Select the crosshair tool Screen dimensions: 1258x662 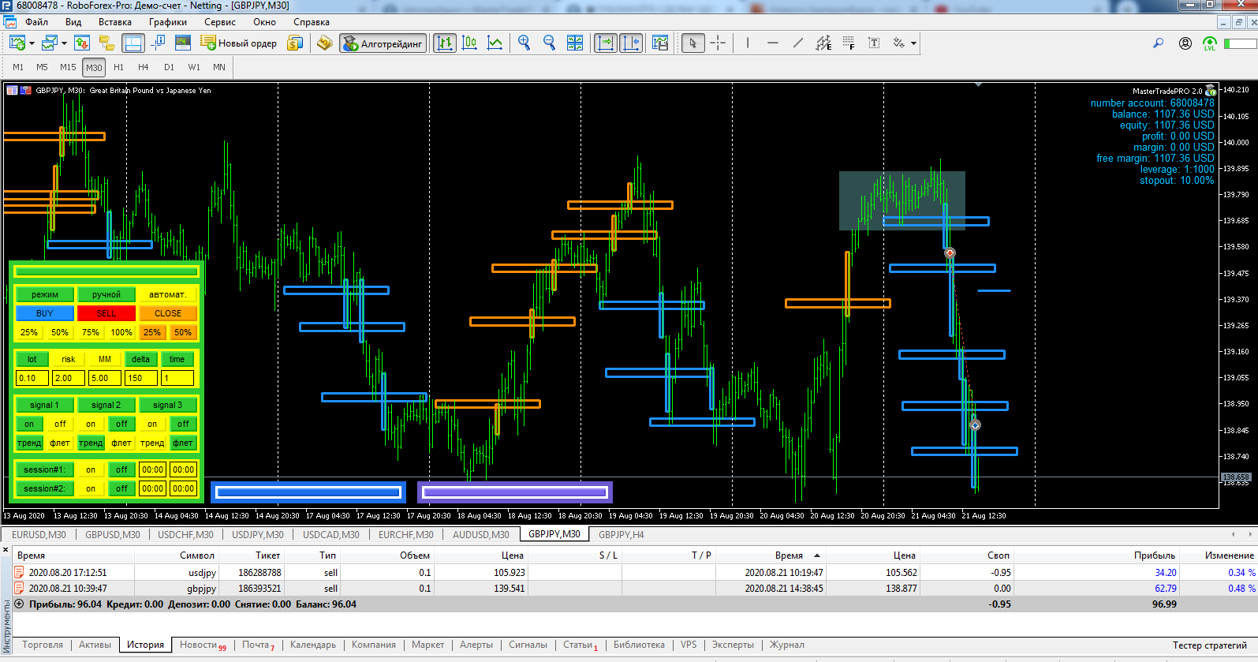coord(718,43)
